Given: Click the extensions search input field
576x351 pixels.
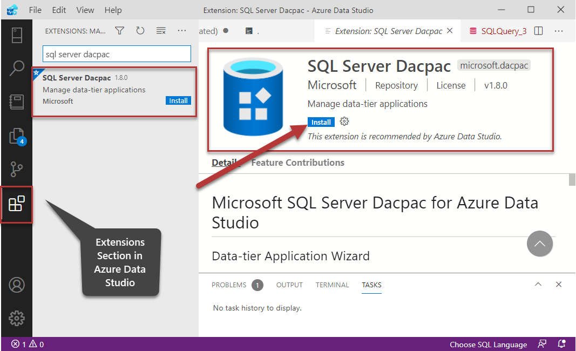Looking at the screenshot, I should (117, 54).
